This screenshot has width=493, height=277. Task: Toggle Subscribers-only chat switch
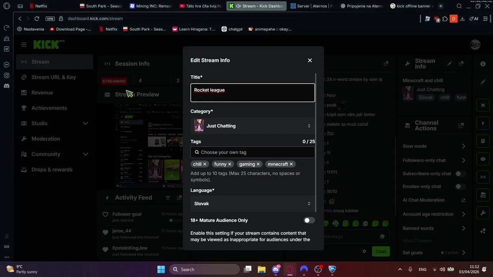click(460, 174)
